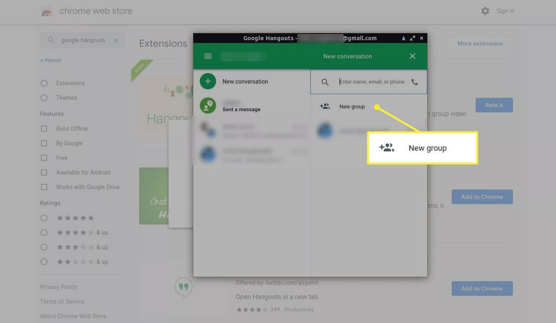Click the Rate it button
556x323 pixels.
494,105
